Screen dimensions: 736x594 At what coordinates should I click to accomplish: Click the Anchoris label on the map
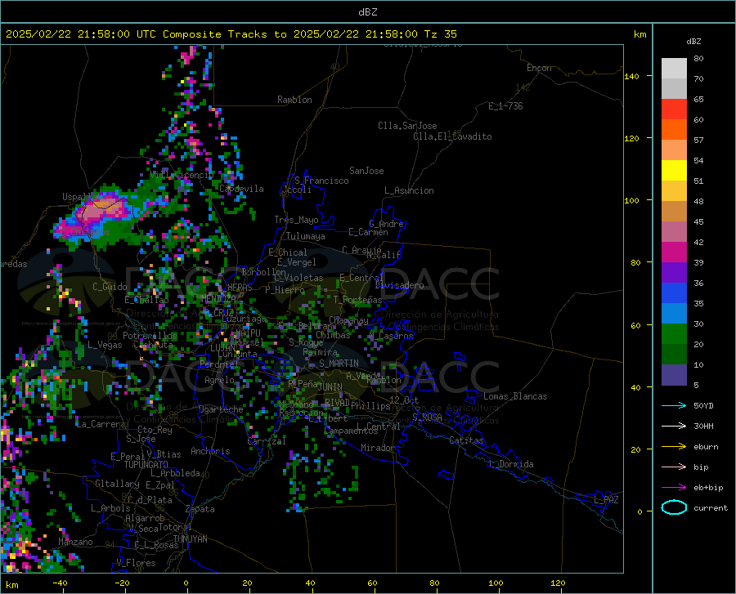click(210, 451)
